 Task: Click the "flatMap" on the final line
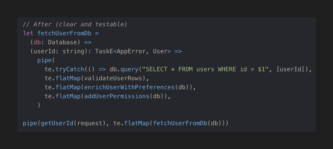coord(137,123)
